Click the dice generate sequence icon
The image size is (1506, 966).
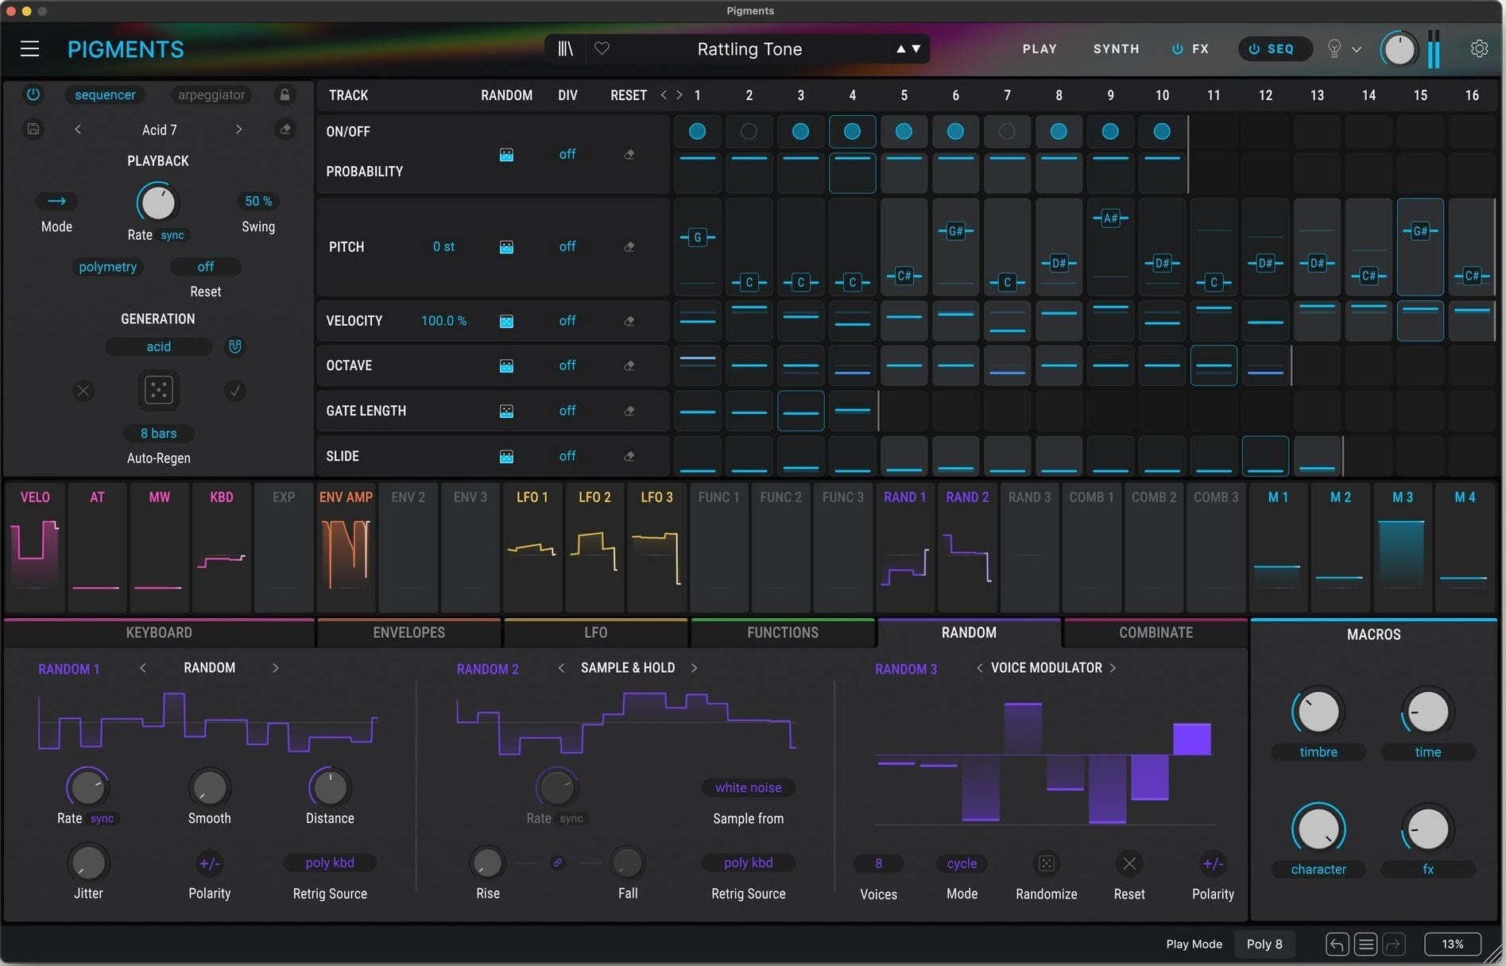158,390
